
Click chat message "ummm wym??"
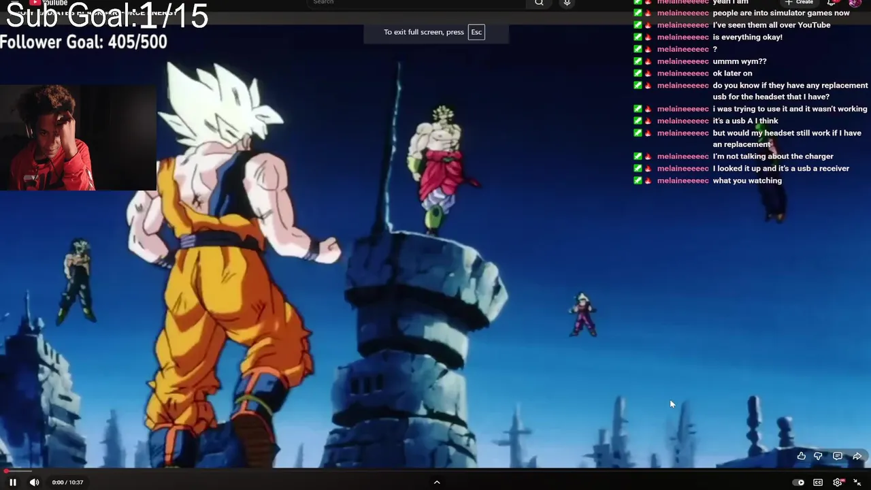[740, 61]
